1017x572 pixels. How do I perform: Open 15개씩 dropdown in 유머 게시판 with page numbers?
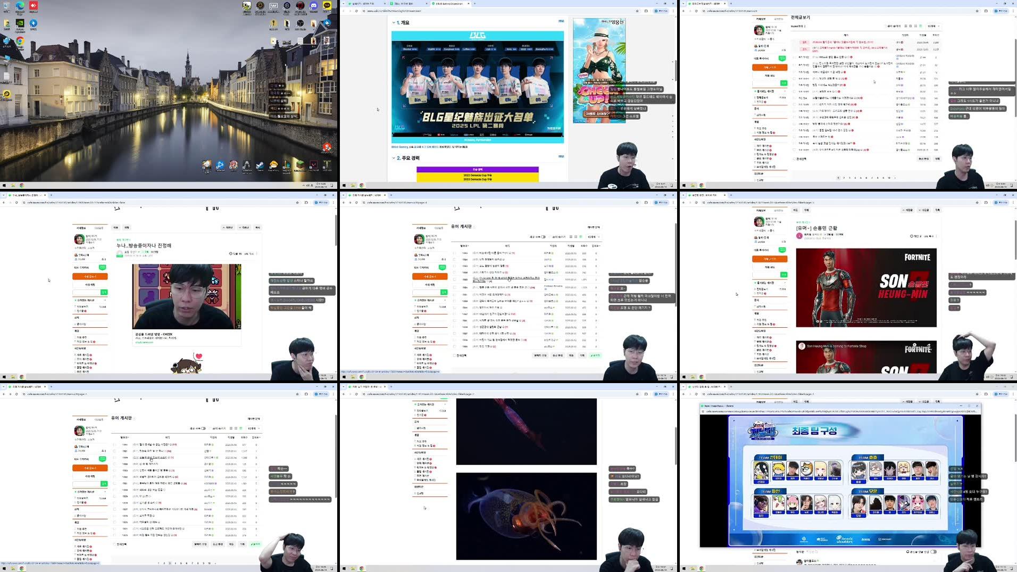coord(253,428)
